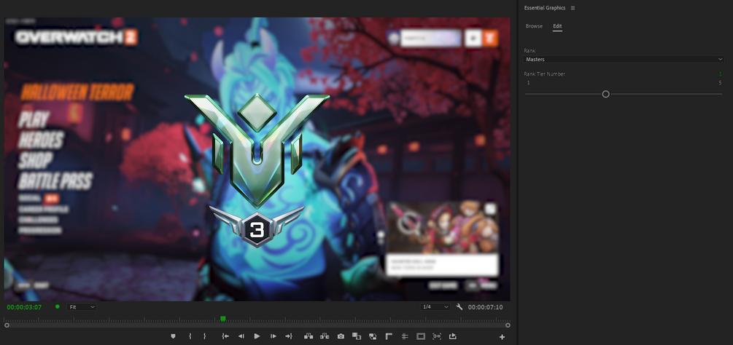
Task: Click the slider maximum value 5
Action: click(x=720, y=83)
